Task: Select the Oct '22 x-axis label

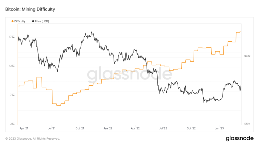Action: coord(191,128)
